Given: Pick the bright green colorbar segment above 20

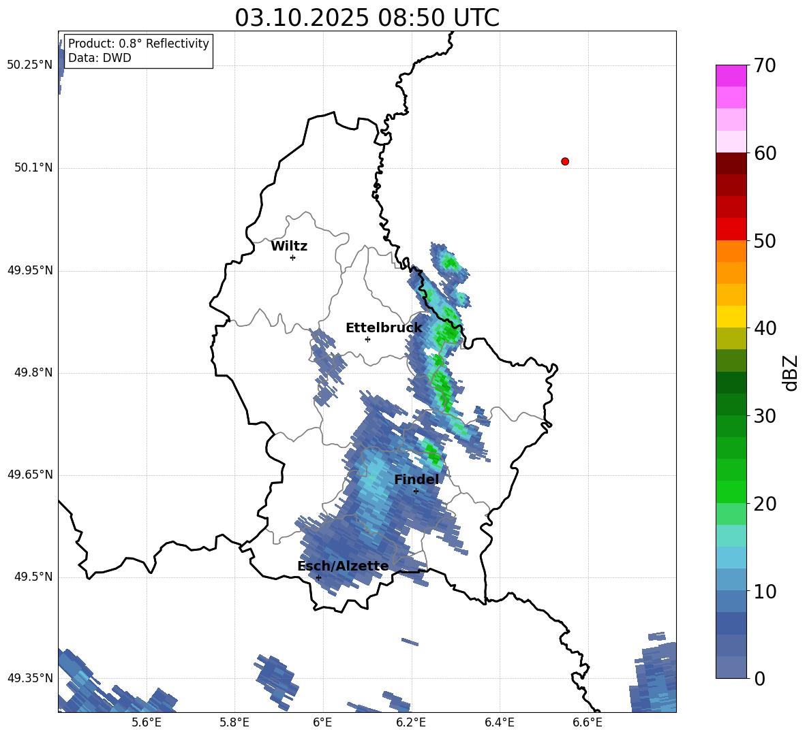Looking at the screenshot, I should pos(731,492).
